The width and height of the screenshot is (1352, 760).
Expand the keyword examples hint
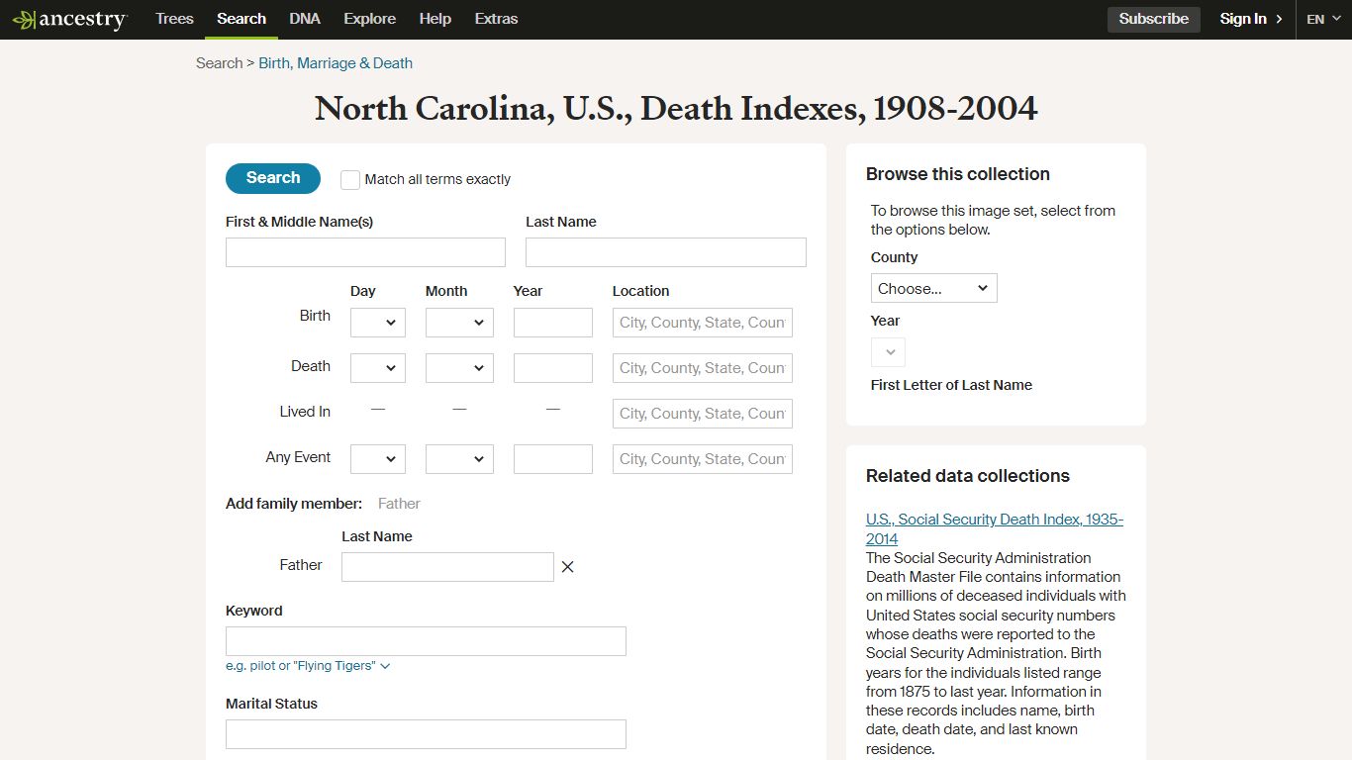[x=308, y=666]
